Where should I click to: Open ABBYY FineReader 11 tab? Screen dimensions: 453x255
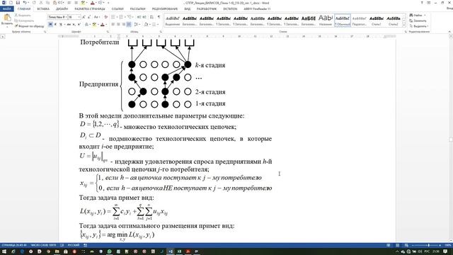(x=257, y=9)
